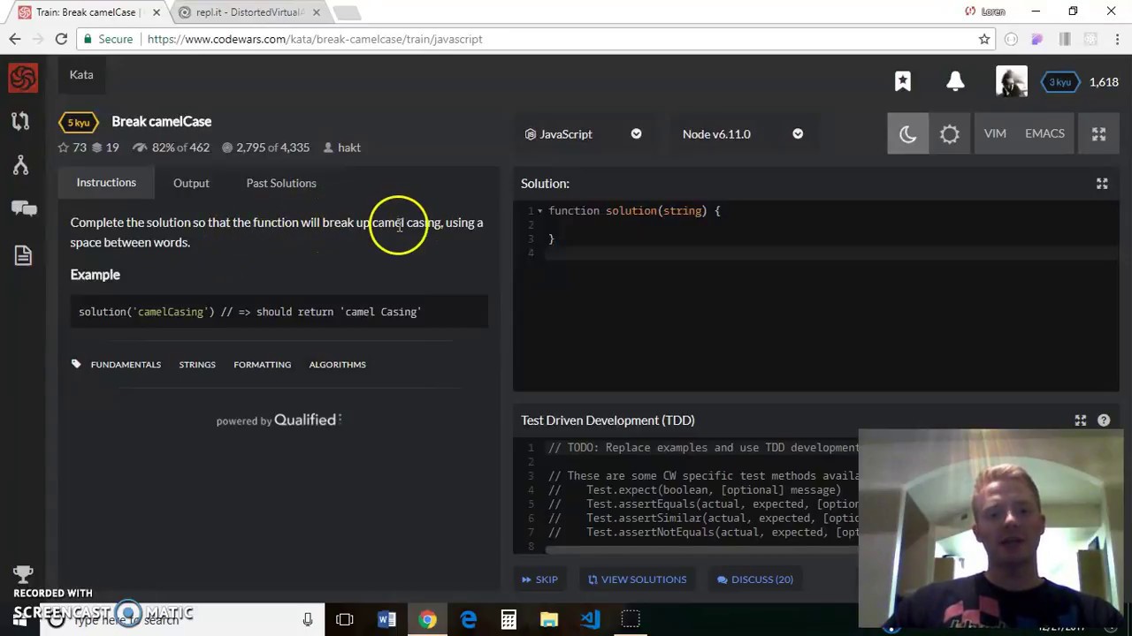Open the powered by Qualified link

279,420
